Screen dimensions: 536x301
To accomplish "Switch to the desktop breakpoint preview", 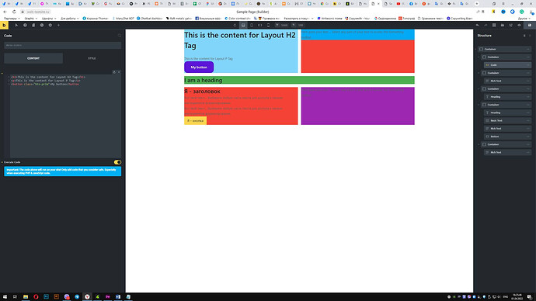I will pyautogui.click(x=243, y=26).
